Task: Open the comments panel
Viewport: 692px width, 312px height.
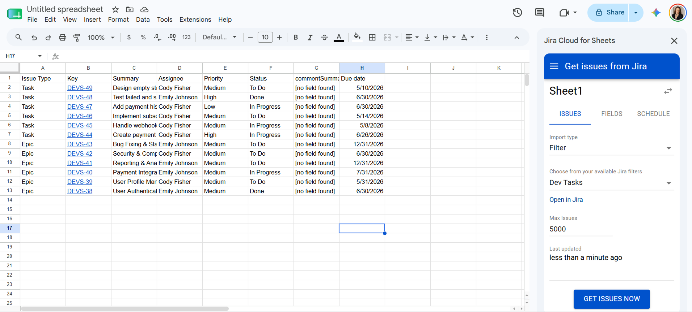Action: click(540, 13)
